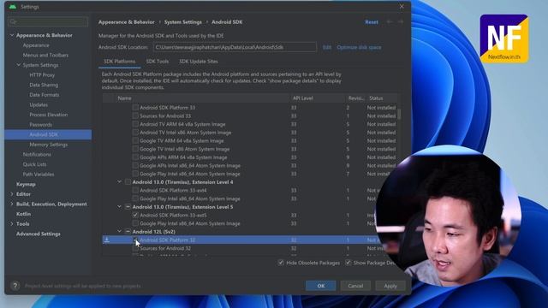This screenshot has width=548, height=308.
Task: Click Reset link
Action: [372, 22]
